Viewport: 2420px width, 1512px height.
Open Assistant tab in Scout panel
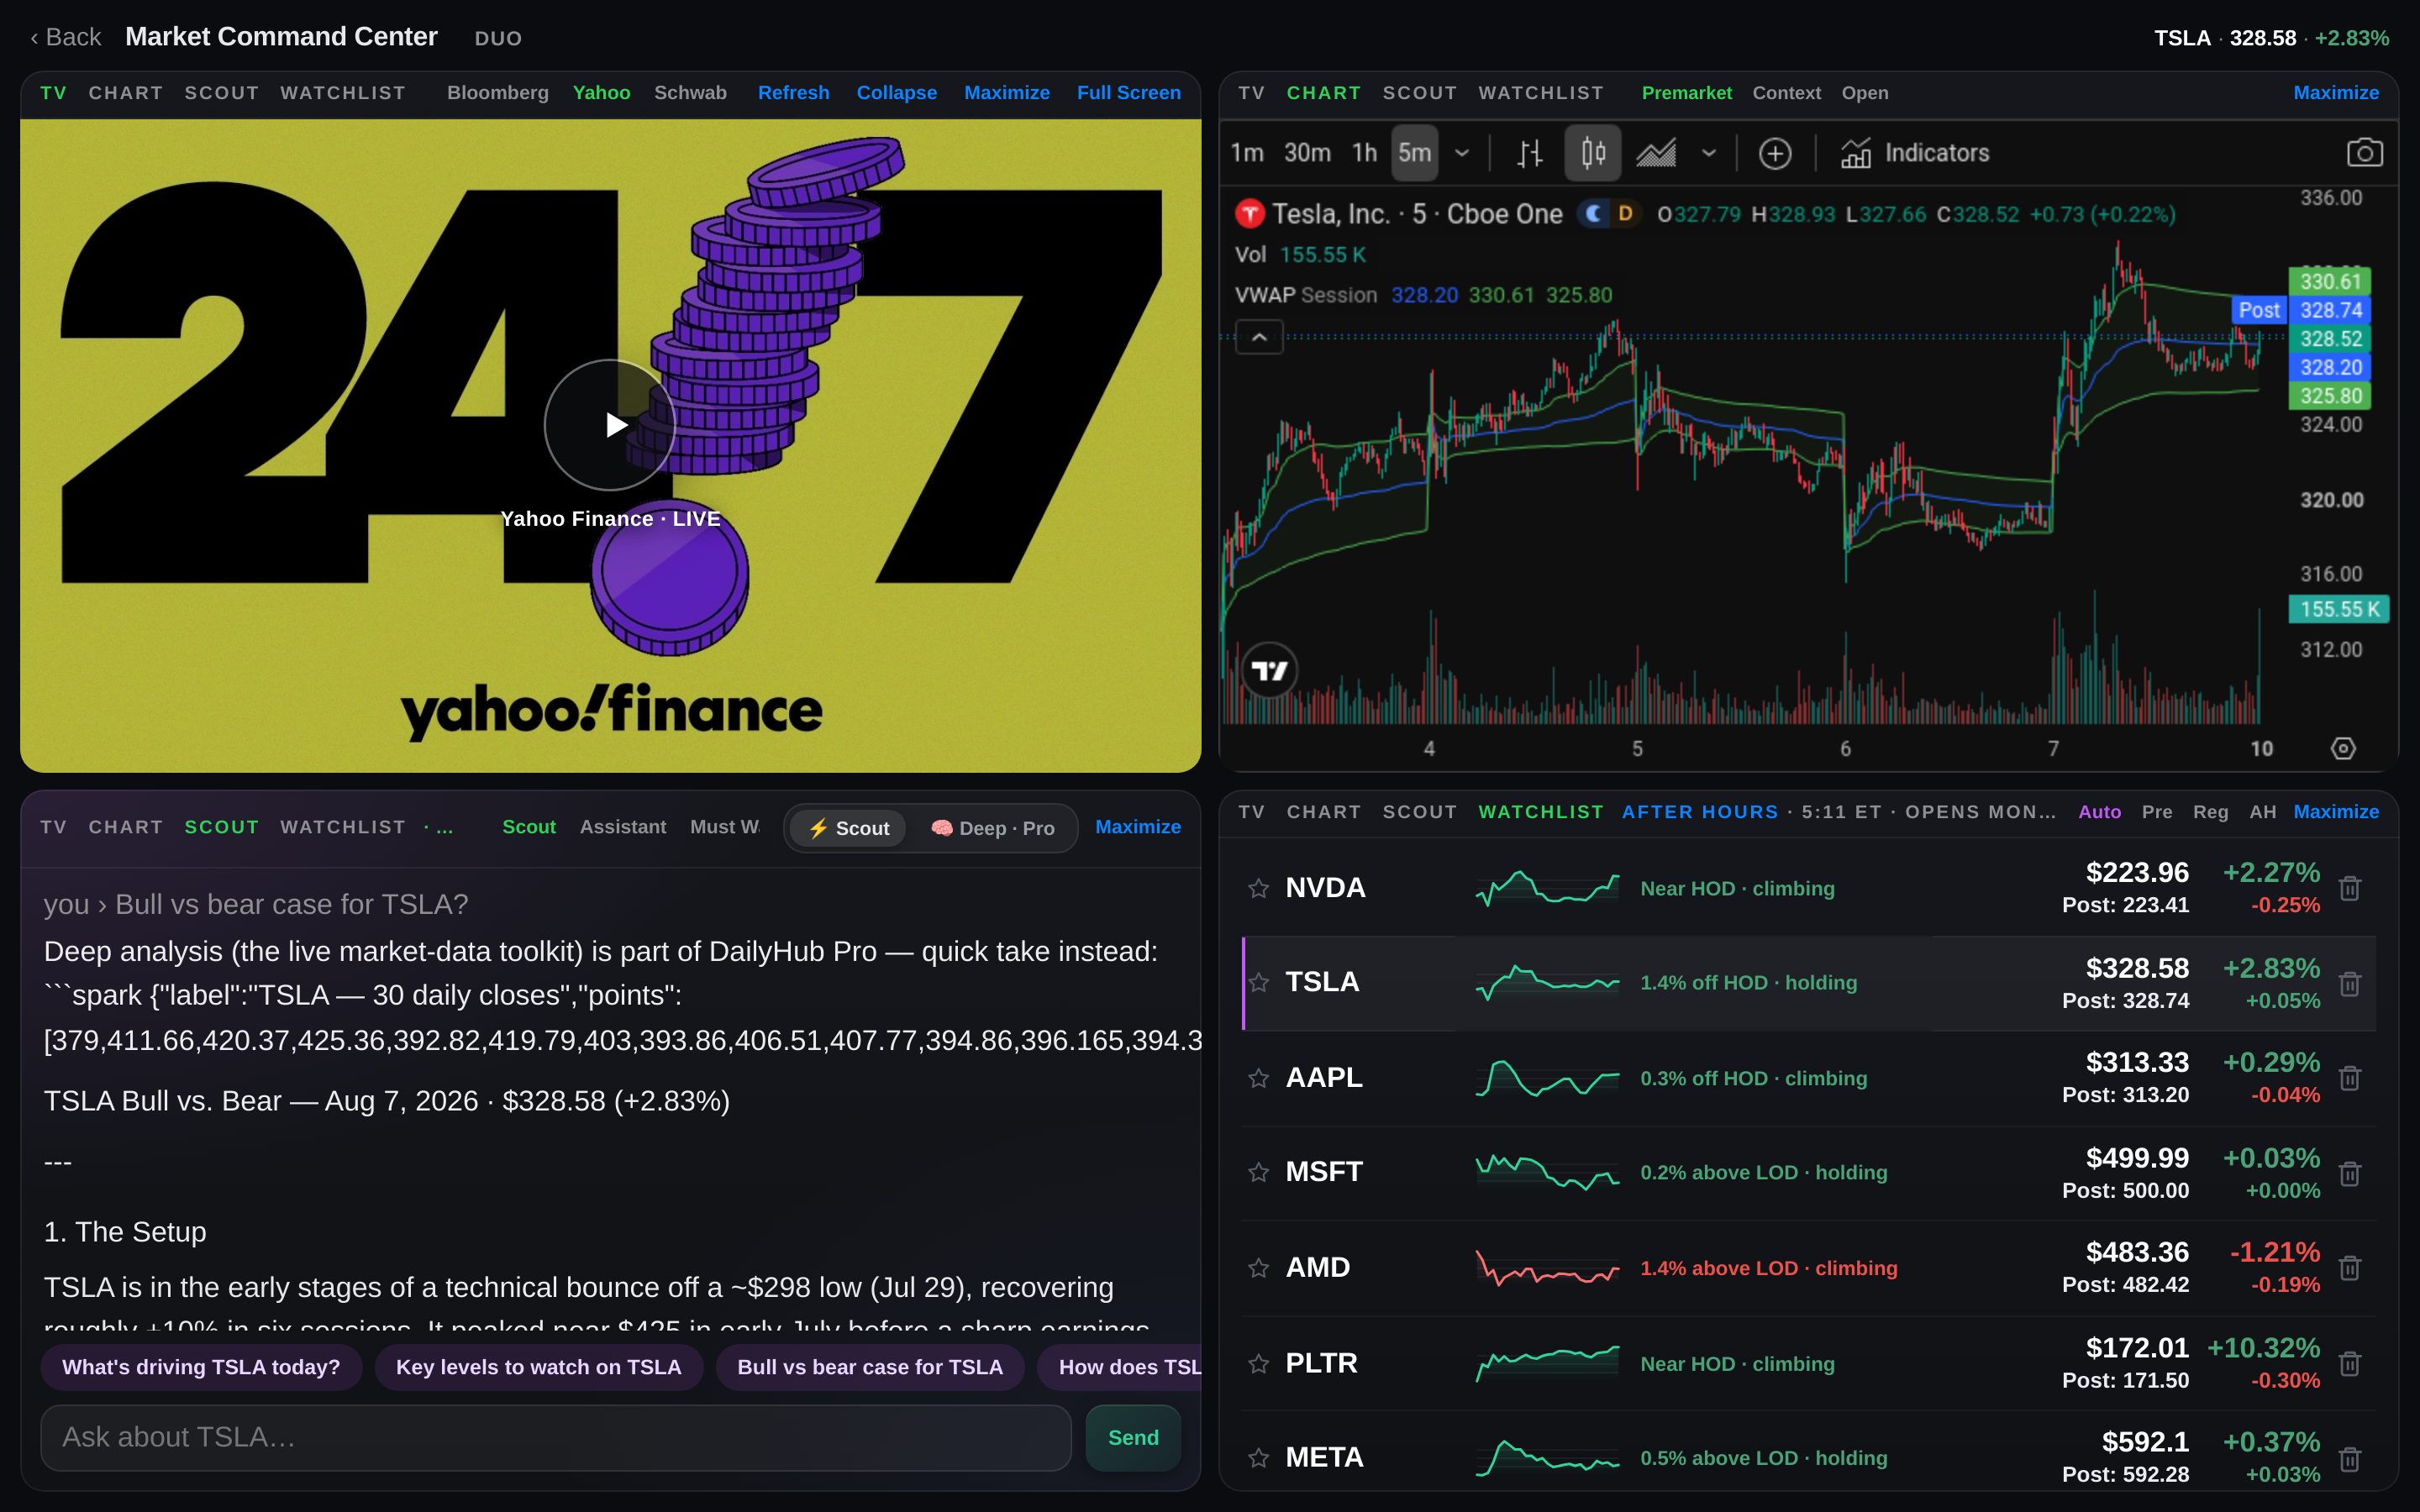623,827
